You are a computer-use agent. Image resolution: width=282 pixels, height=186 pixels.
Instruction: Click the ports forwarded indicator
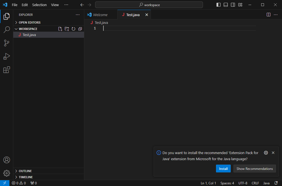point(34,183)
